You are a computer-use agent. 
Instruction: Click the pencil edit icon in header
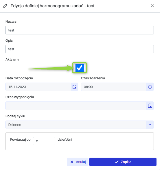(5, 6)
